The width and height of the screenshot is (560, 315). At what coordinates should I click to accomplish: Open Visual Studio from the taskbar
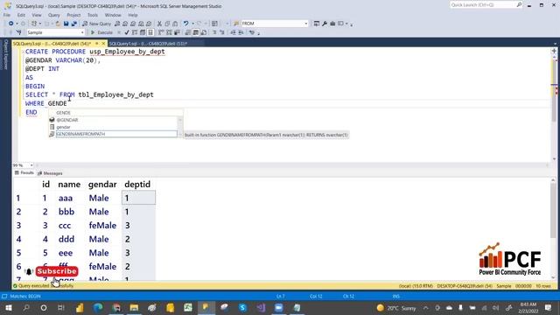[261, 307]
